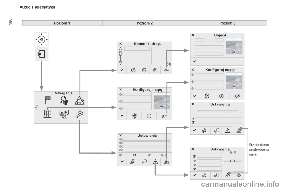Open the voice tab in level 2 Ustawienia
Image resolution: width=284 pixels, height=189 pixels.
tap(144, 162)
